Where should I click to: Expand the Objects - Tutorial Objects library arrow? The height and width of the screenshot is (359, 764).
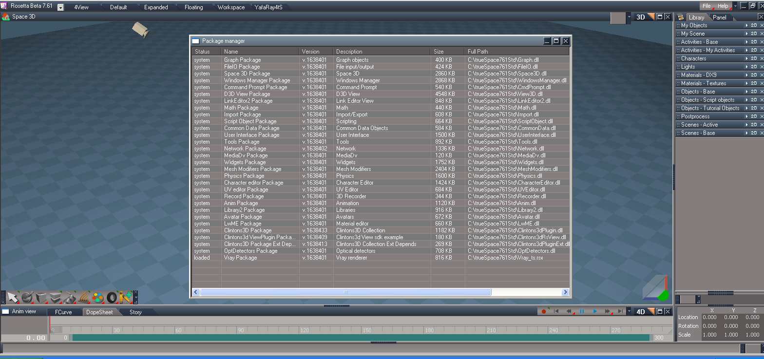(x=746, y=108)
